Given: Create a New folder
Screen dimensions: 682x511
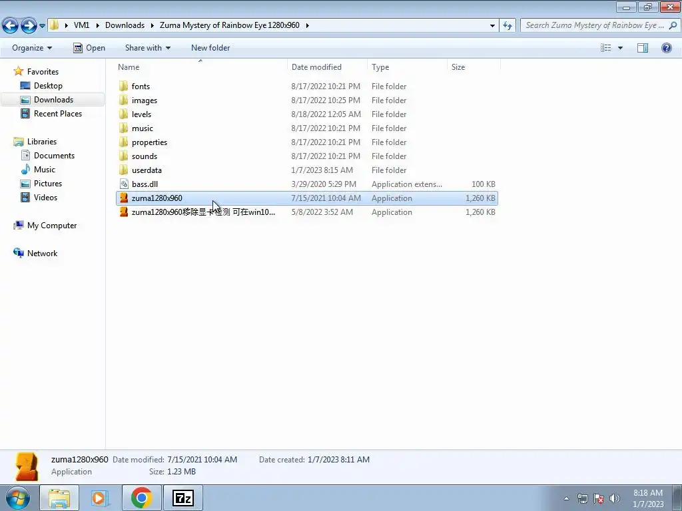Looking at the screenshot, I should pos(210,48).
